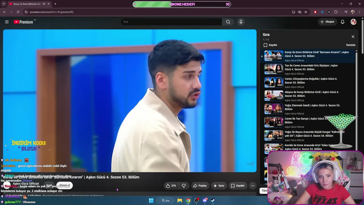Play 'Tan ile Ceren Arasındaki Kriz Büyüyor'
The width and height of the screenshot is (364, 205).
tap(308, 69)
